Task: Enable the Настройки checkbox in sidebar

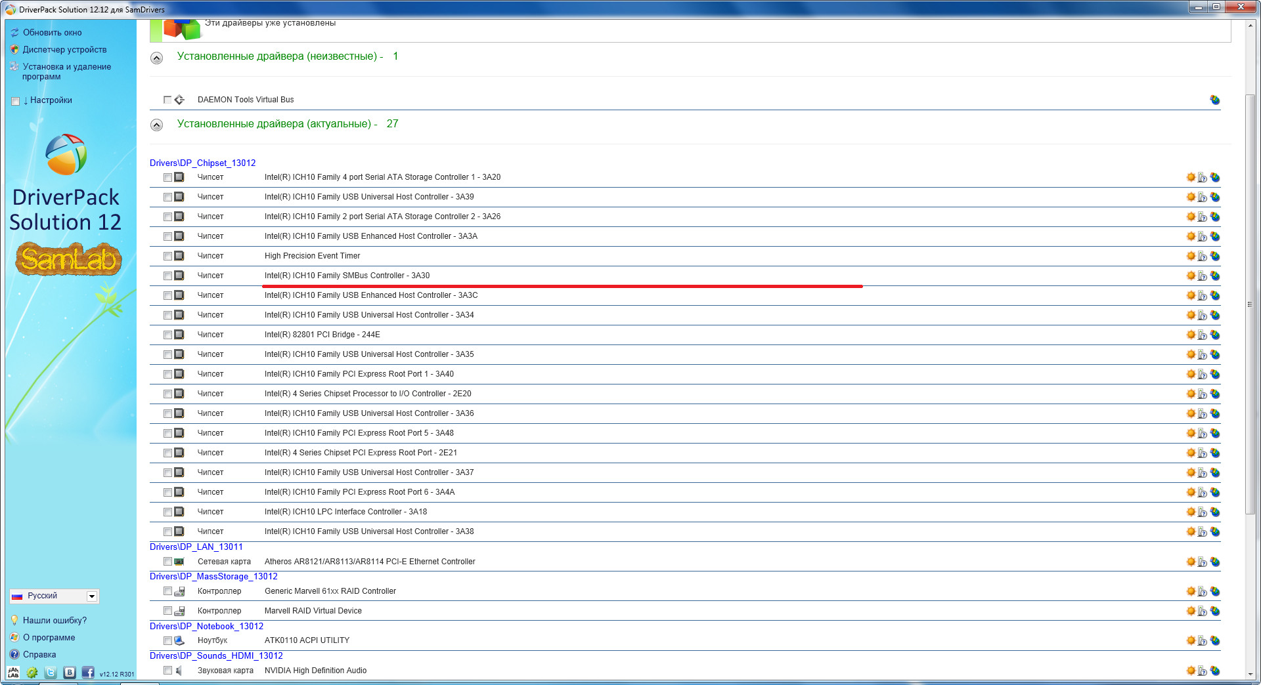Action: (x=16, y=101)
